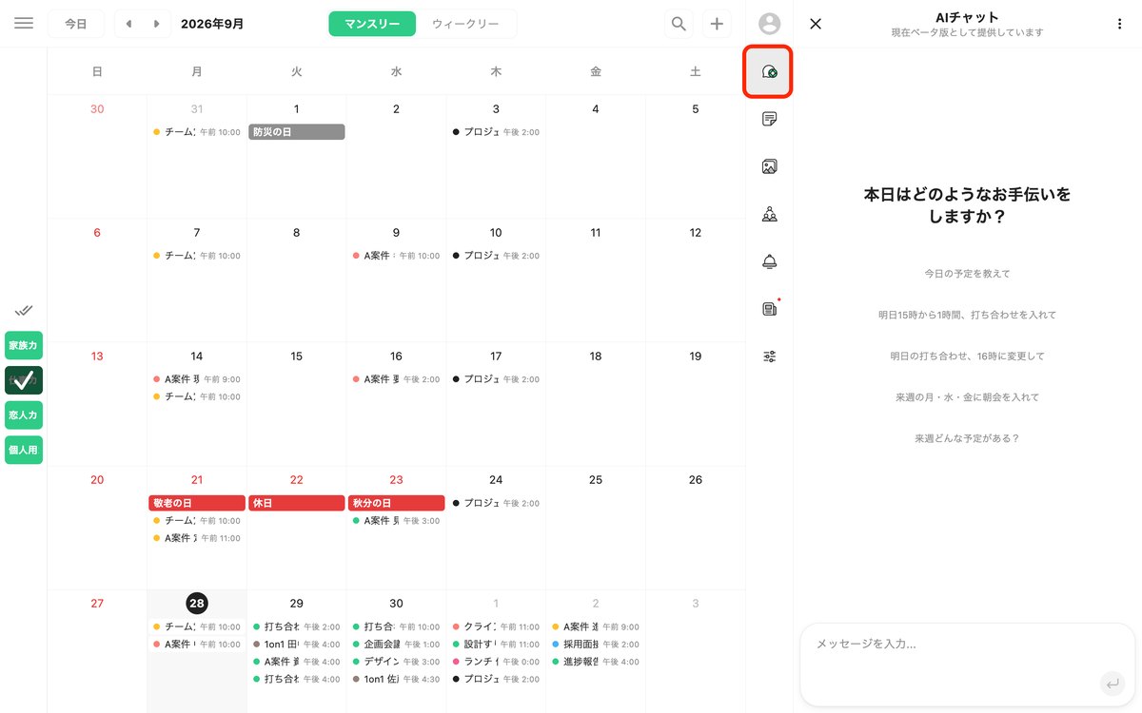Jump to today with the 今日 button
The width and height of the screenshot is (1142, 713).
coord(76,24)
